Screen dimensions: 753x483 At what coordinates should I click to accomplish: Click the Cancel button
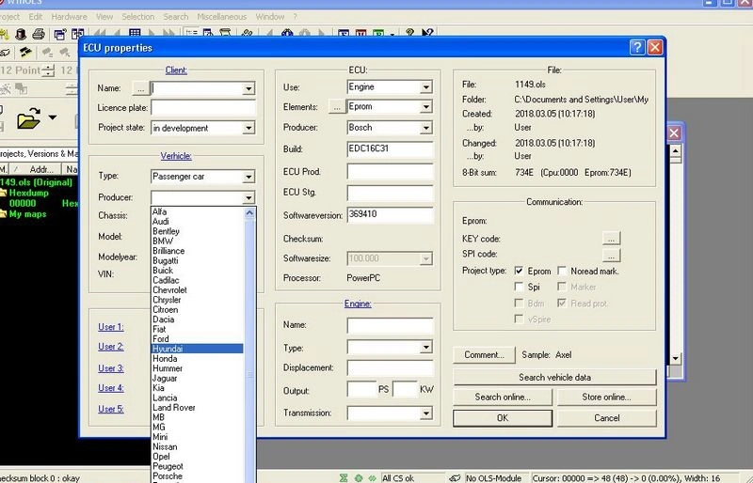pos(606,418)
